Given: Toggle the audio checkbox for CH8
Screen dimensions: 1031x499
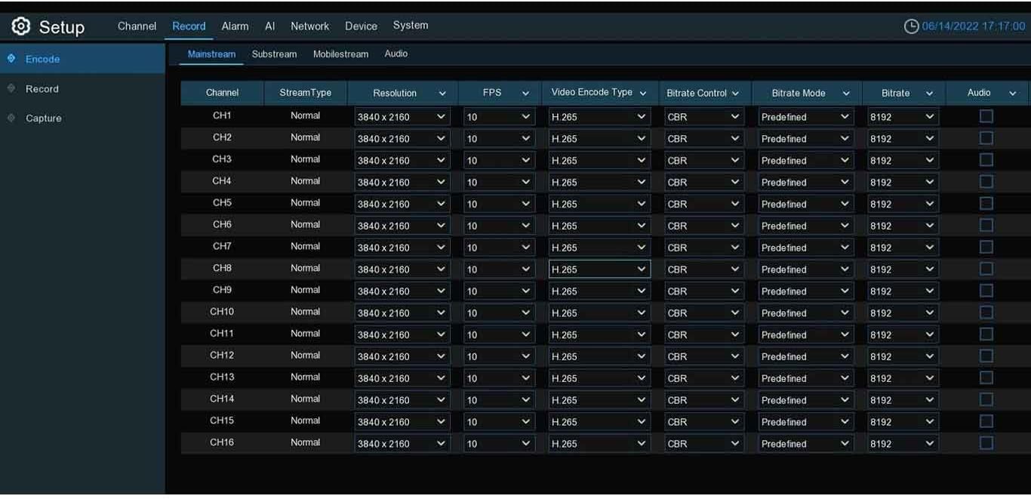Looking at the screenshot, I should point(986,269).
